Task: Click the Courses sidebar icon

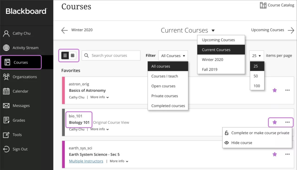Action: click(7, 62)
